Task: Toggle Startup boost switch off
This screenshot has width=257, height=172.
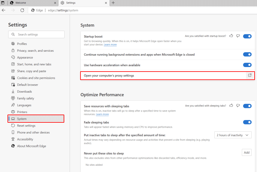Action: click(247, 36)
